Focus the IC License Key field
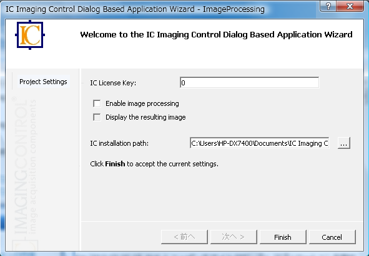This screenshot has width=369, height=256. click(x=250, y=82)
